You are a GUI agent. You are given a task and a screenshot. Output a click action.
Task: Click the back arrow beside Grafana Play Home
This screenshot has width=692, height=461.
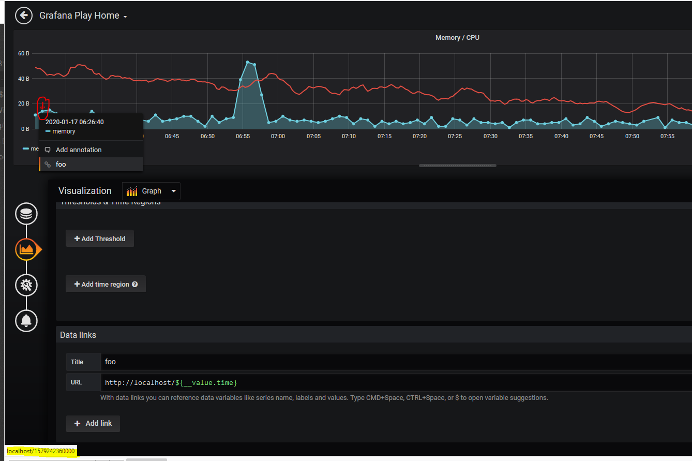[23, 15]
